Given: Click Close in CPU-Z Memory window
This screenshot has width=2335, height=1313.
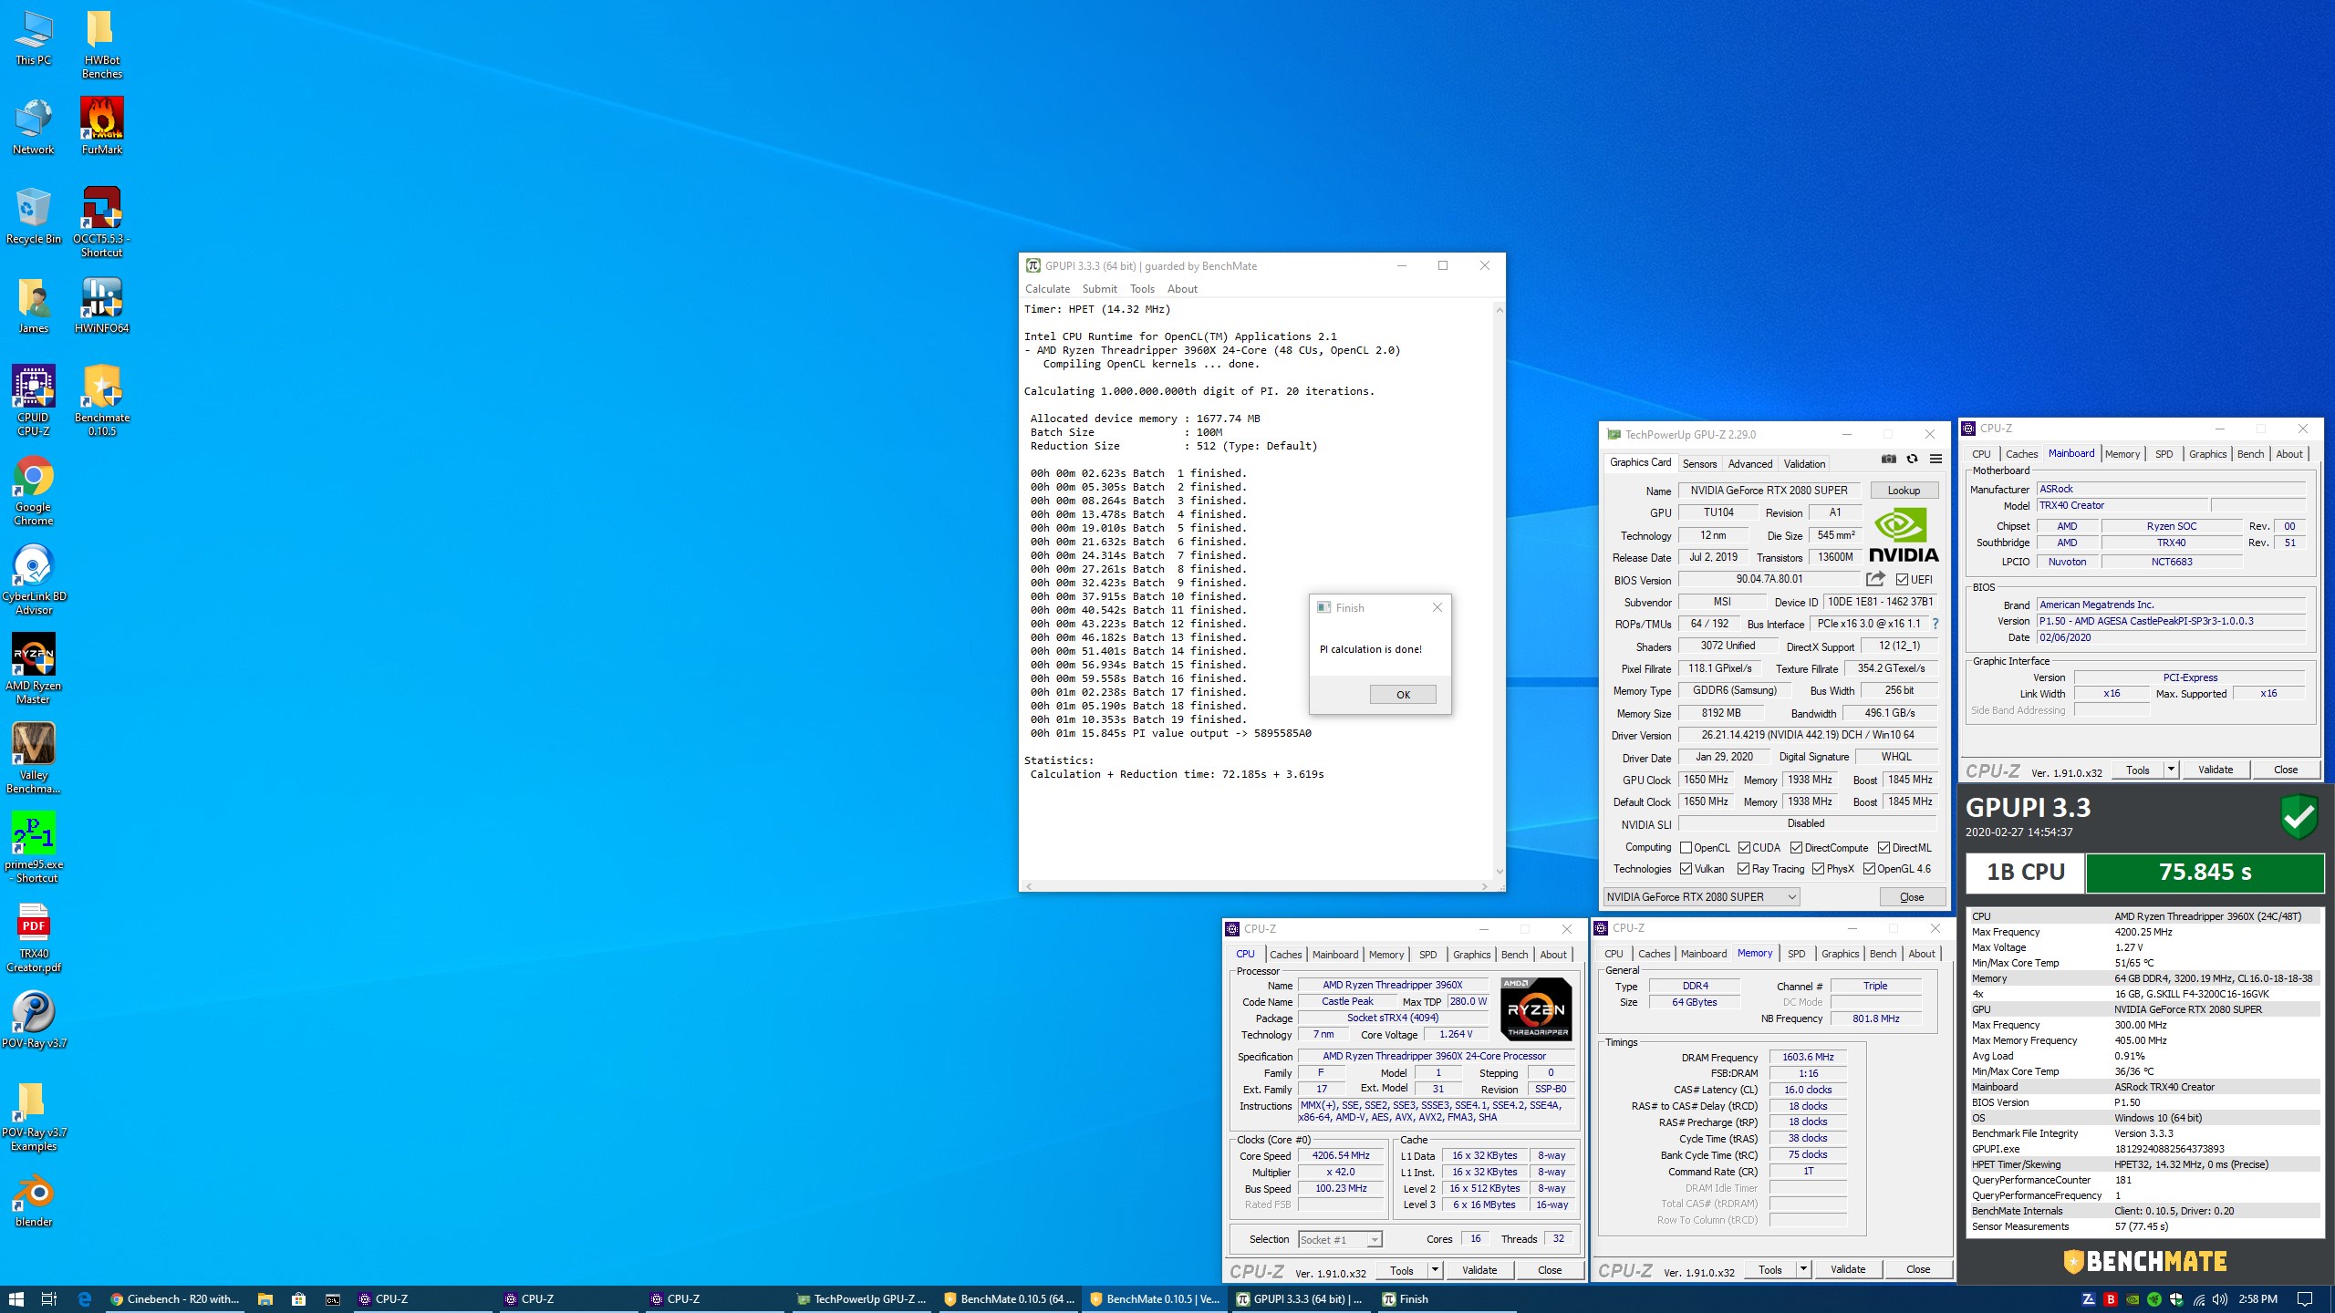Looking at the screenshot, I should (1918, 1269).
